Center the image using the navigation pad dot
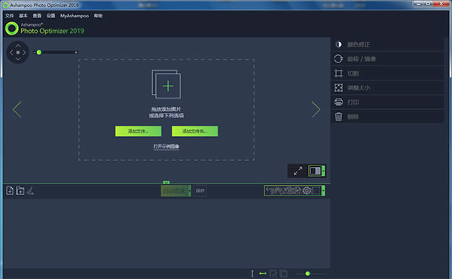 (18, 53)
